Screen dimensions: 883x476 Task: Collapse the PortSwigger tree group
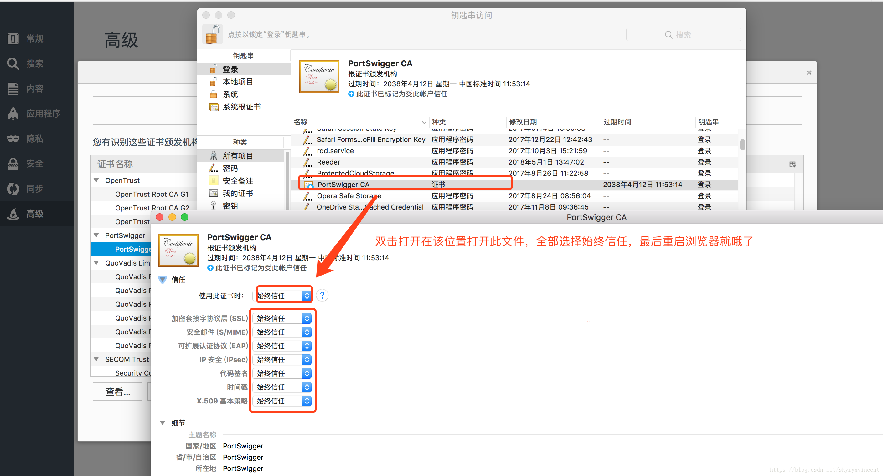coord(96,235)
